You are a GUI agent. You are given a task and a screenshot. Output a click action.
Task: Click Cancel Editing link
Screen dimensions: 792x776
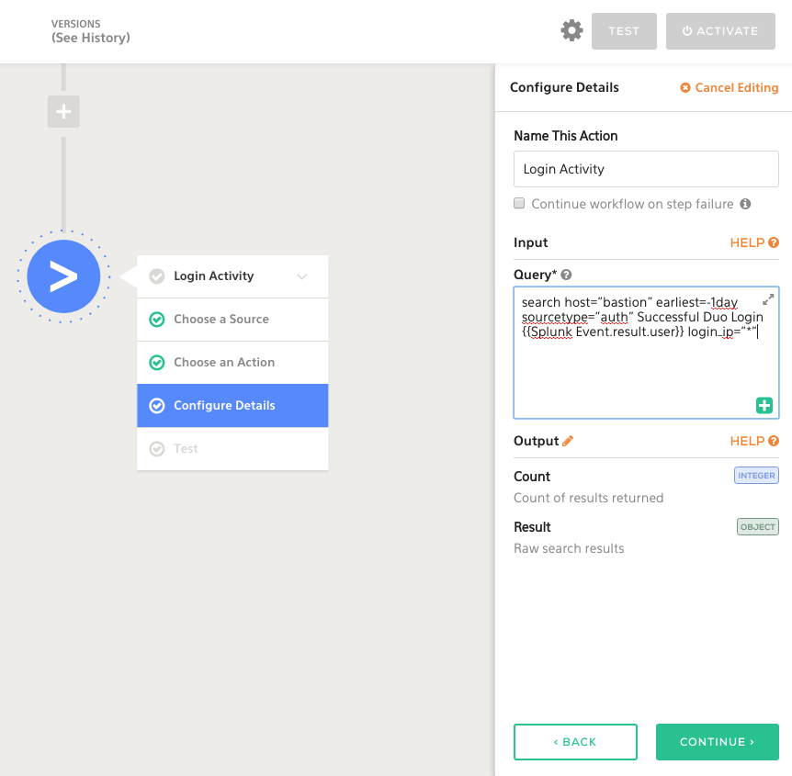coord(730,88)
